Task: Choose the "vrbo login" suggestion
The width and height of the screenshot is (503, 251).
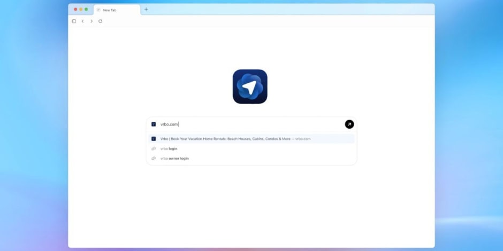Action: coord(251,148)
